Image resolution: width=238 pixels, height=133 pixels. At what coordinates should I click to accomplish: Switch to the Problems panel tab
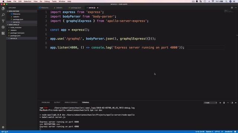46,103
